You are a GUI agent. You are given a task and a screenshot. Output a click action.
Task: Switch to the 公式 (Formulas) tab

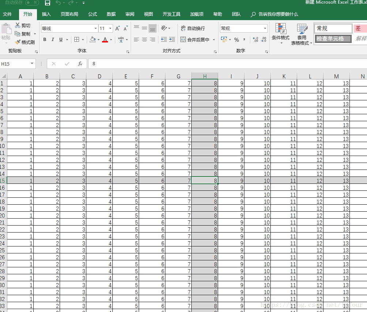click(93, 14)
